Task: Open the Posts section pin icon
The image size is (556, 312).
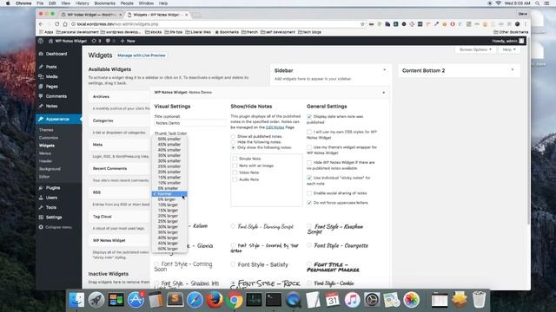Action: [x=41, y=67]
